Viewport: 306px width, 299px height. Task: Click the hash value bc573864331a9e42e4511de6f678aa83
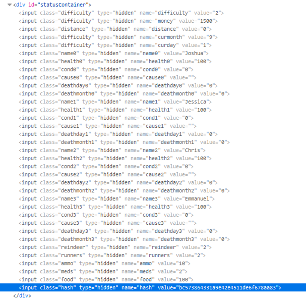click(227, 288)
